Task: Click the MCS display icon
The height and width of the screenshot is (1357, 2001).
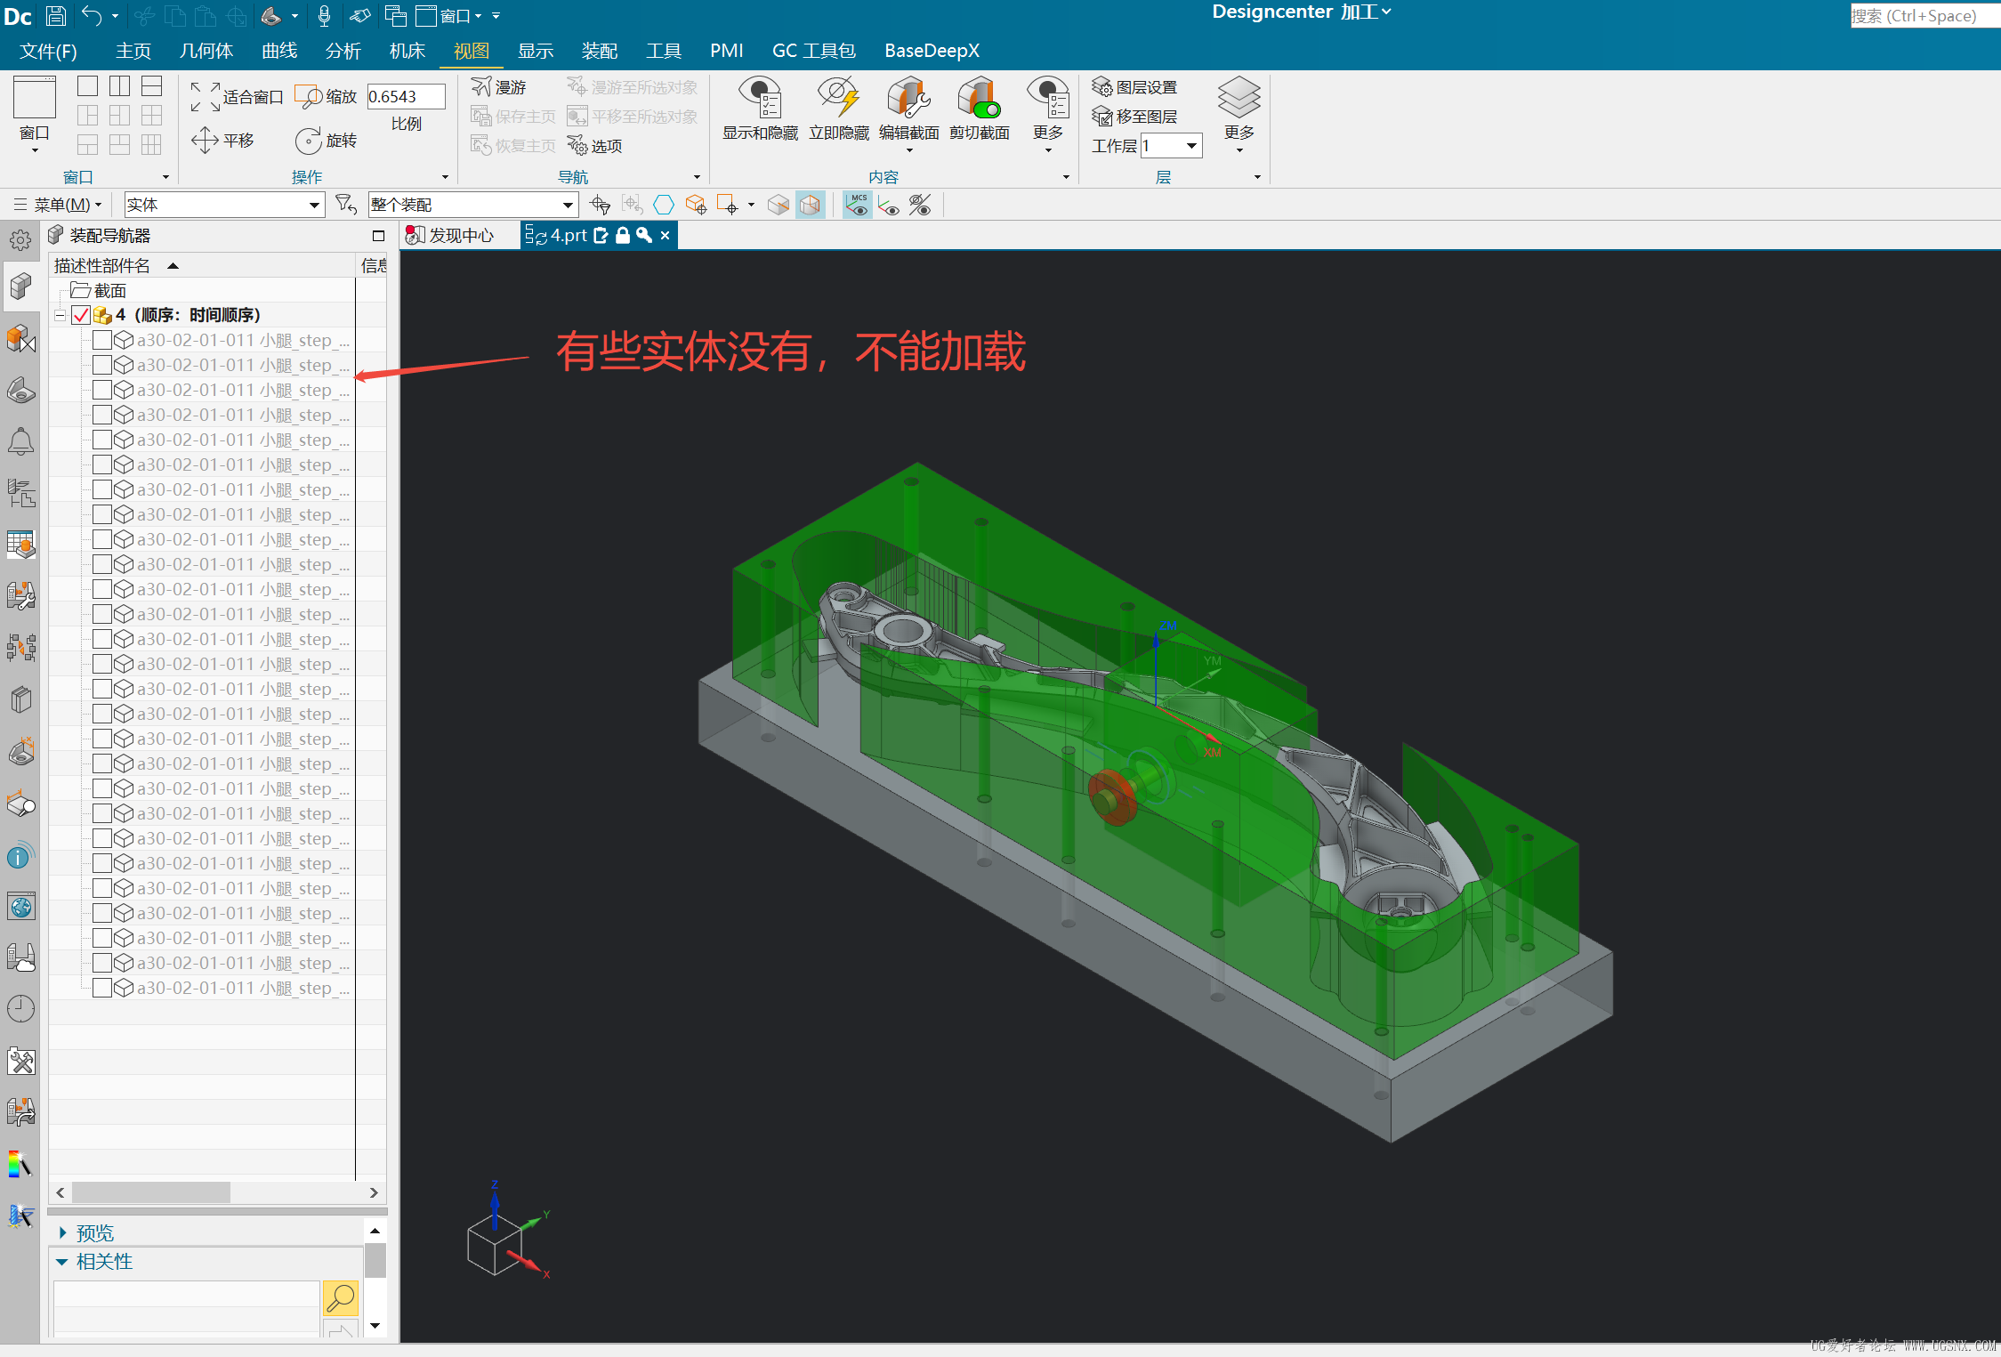Action: click(x=858, y=205)
